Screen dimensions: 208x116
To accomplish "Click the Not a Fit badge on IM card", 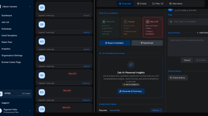I will [x=72, y=74].
